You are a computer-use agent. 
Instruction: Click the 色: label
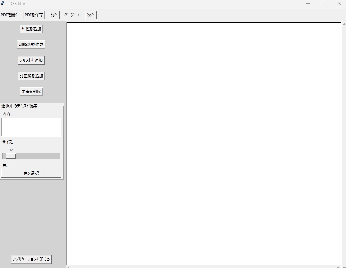[5, 165]
